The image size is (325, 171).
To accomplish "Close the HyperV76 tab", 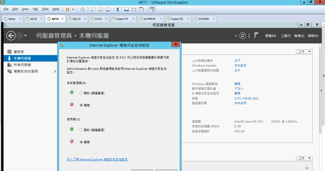I will coord(188,19).
